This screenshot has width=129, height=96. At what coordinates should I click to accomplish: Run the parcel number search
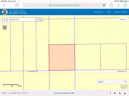point(40,20)
